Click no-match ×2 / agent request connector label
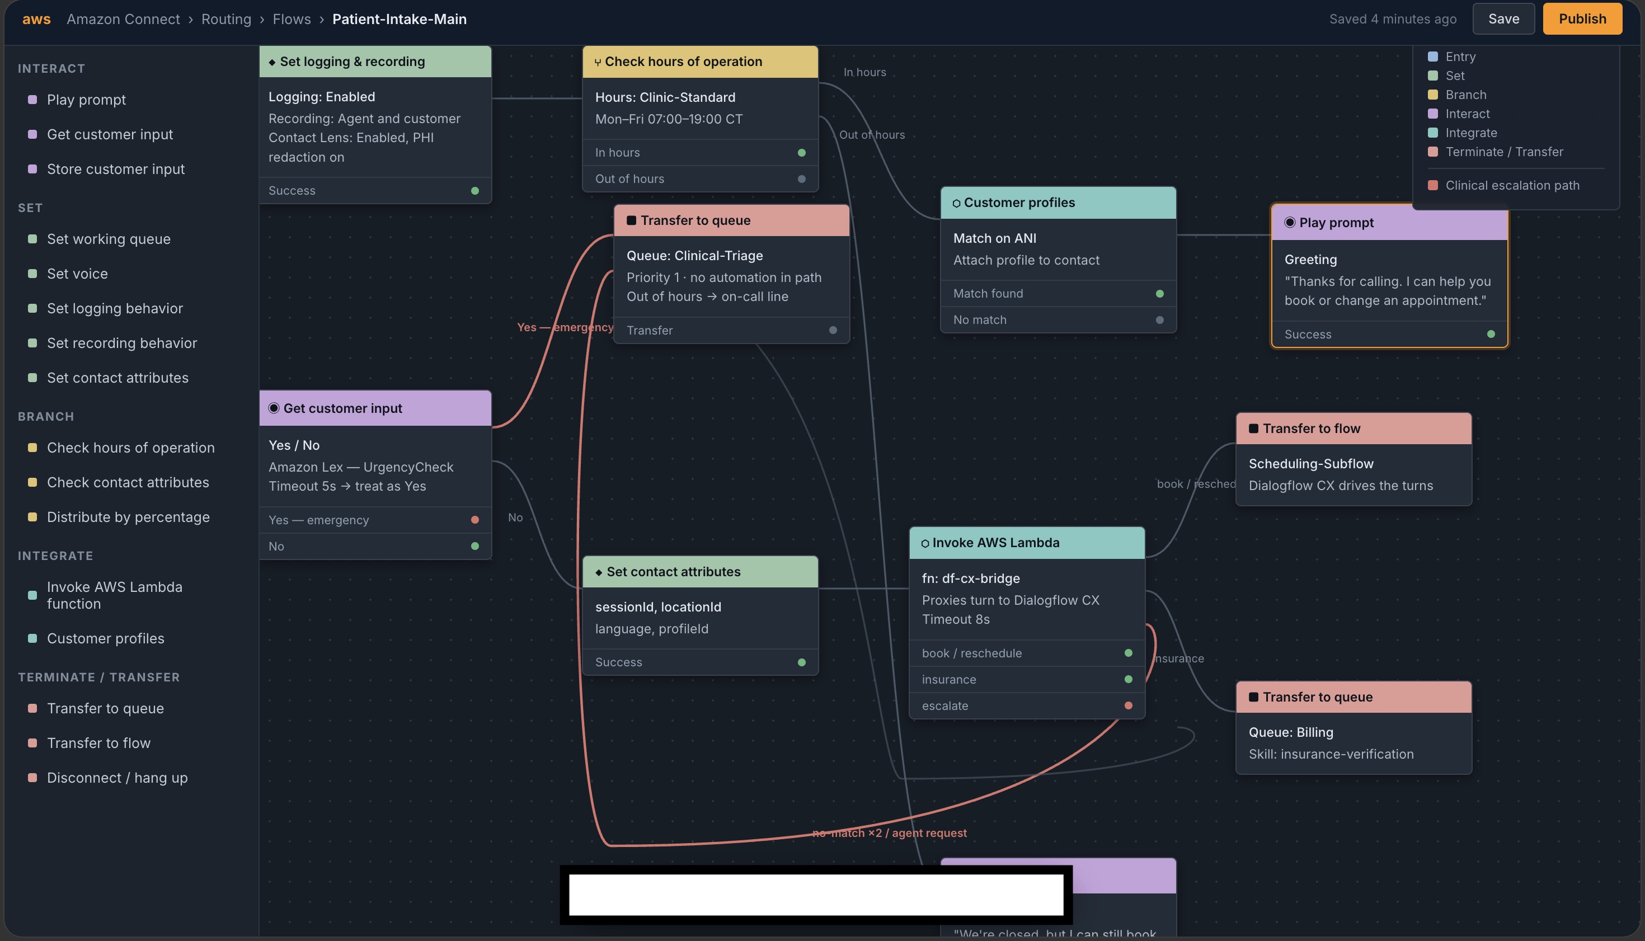The image size is (1645, 941). 890,833
